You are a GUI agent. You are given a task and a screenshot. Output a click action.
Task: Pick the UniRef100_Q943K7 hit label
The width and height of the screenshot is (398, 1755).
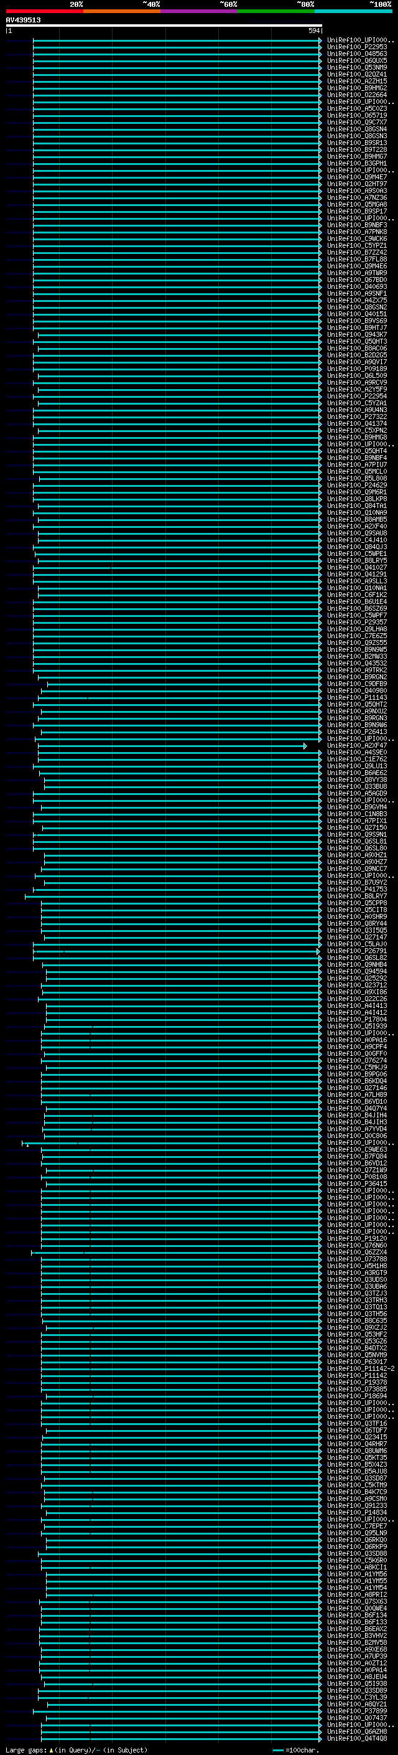point(357,334)
